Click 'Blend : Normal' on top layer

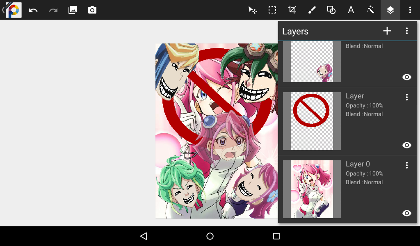click(x=364, y=46)
